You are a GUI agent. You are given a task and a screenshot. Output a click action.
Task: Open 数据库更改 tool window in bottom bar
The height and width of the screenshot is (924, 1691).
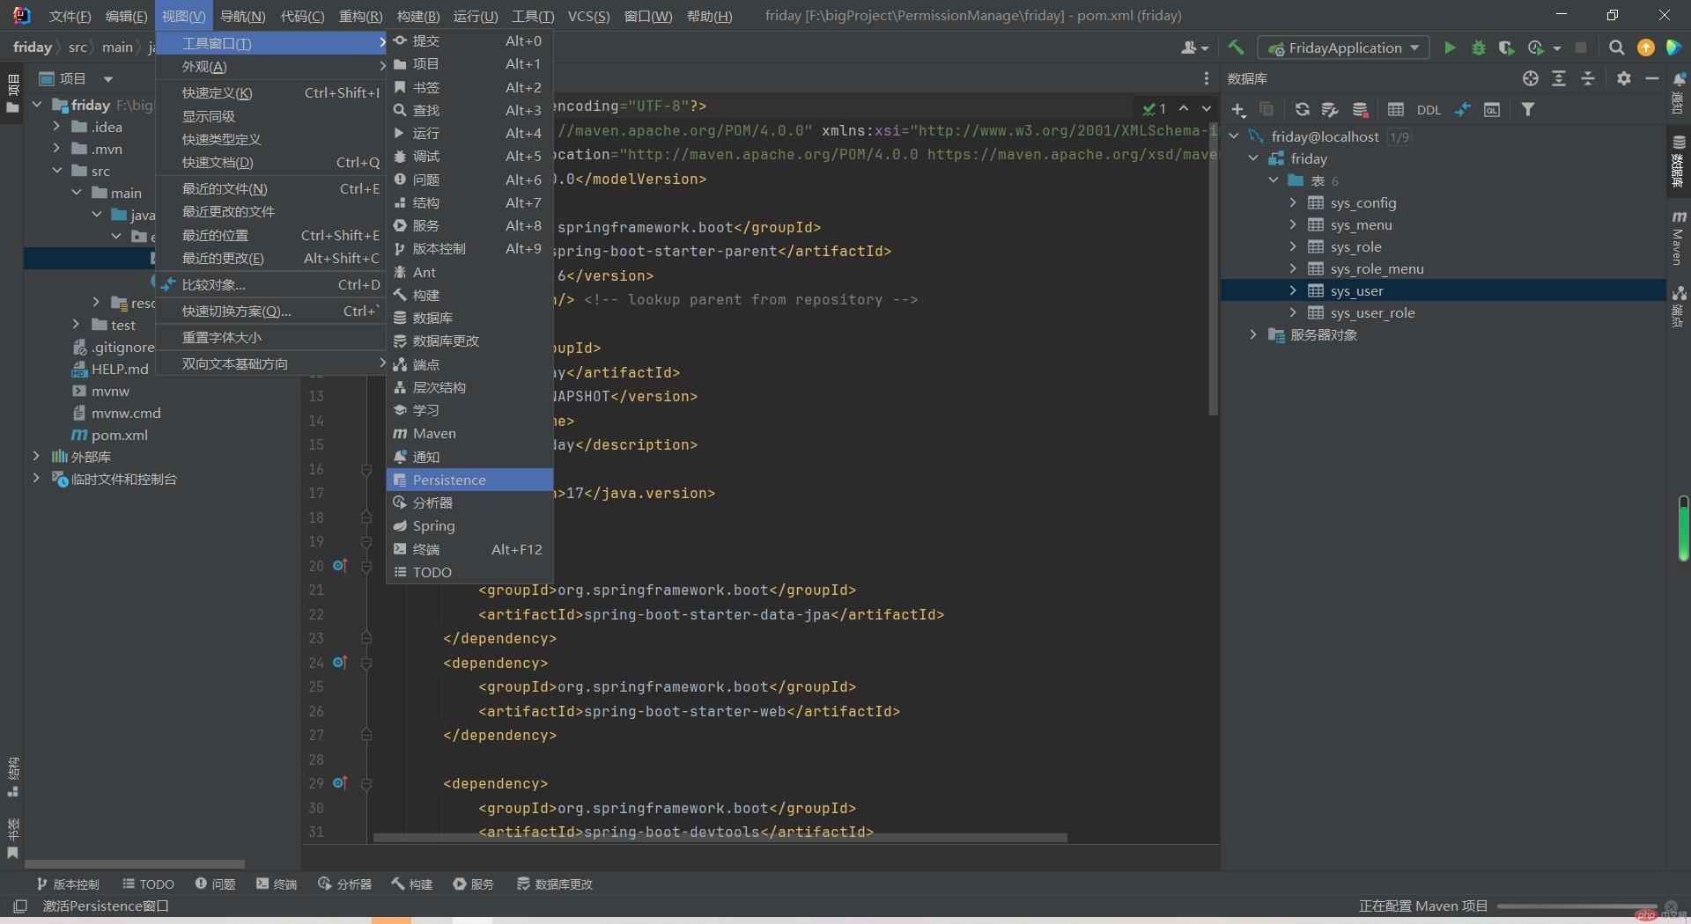click(x=555, y=884)
